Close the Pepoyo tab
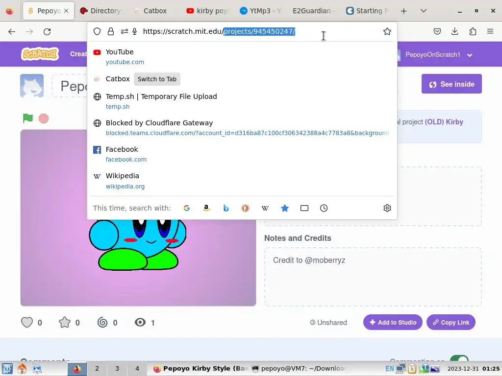Image resolution: width=502 pixels, height=376 pixels. (x=66, y=11)
